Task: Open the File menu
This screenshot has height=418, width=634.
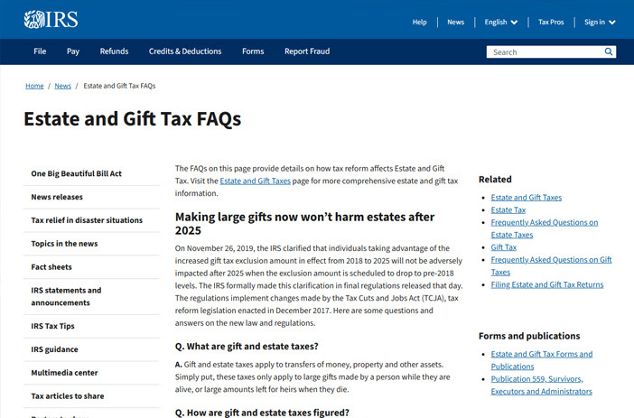Action: pos(40,51)
